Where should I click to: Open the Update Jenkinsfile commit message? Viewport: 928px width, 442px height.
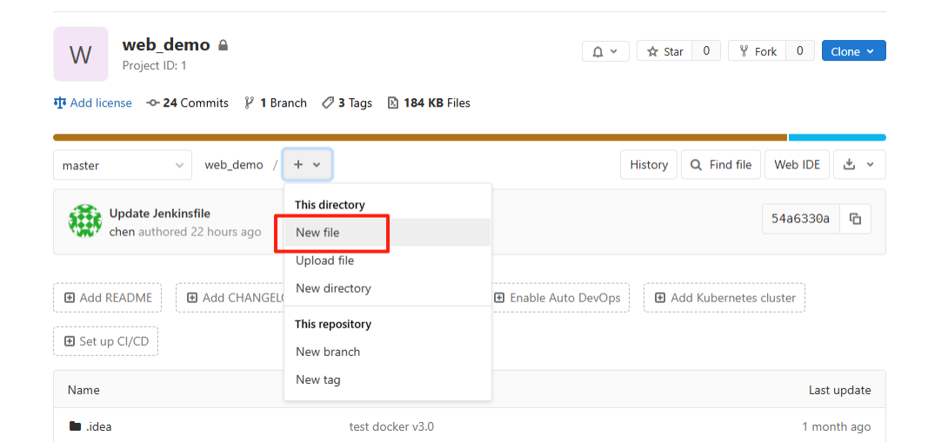[x=160, y=214]
